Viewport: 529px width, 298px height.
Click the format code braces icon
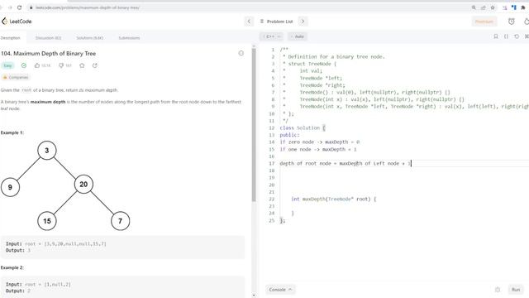tap(506, 36)
